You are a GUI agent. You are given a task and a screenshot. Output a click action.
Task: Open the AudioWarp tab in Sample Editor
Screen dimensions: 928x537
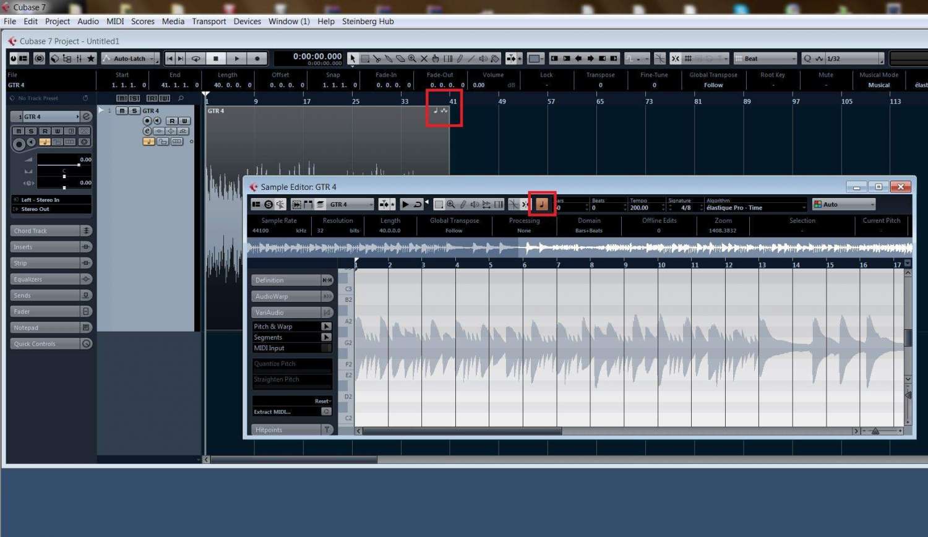293,296
